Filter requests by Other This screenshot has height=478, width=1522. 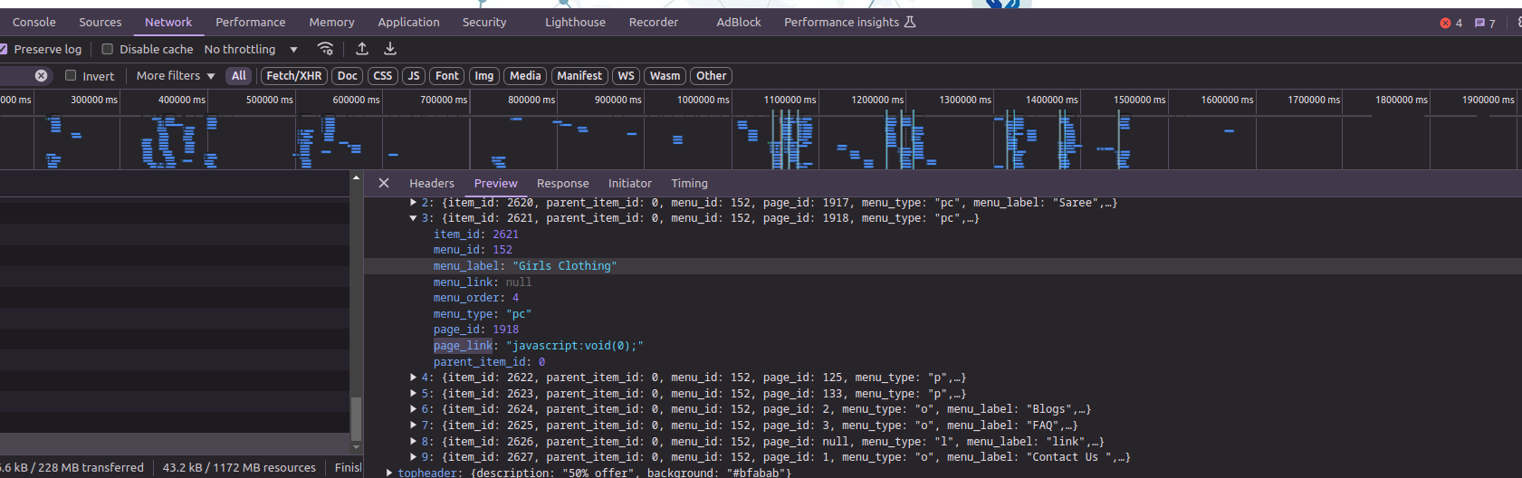click(x=711, y=76)
